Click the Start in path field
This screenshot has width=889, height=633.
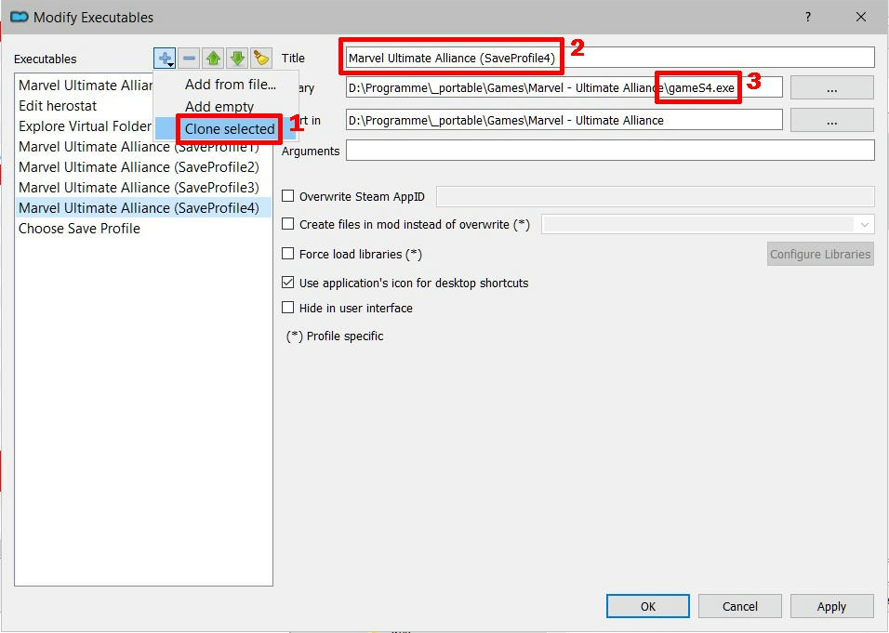click(564, 120)
